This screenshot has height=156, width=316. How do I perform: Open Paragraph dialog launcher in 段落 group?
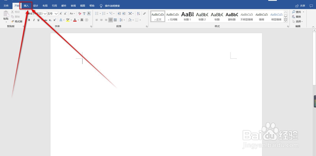coord(147,27)
